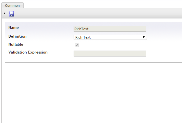The image size is (182, 123).
Task: Click blank area below the properties panel
Action: click(x=92, y=93)
